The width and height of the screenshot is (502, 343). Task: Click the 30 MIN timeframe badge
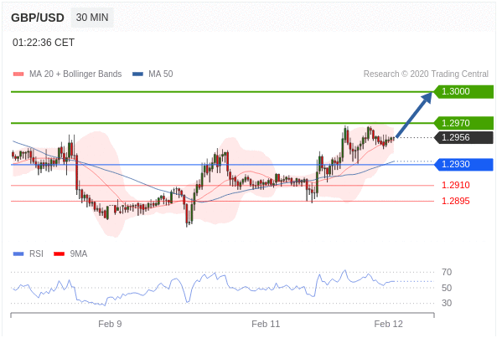[x=92, y=18]
